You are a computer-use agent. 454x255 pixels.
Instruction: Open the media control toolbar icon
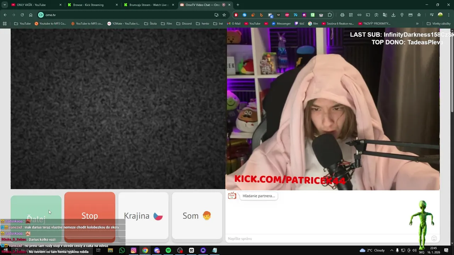pyautogui.click(x=432, y=15)
